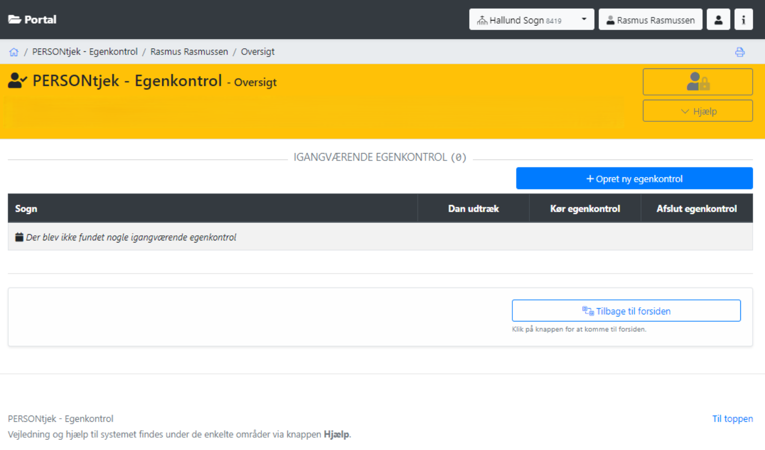Click the IGANGVÆRENDE EGENKONTROL heading
Viewport: 765px width, 450px height.
point(380,157)
